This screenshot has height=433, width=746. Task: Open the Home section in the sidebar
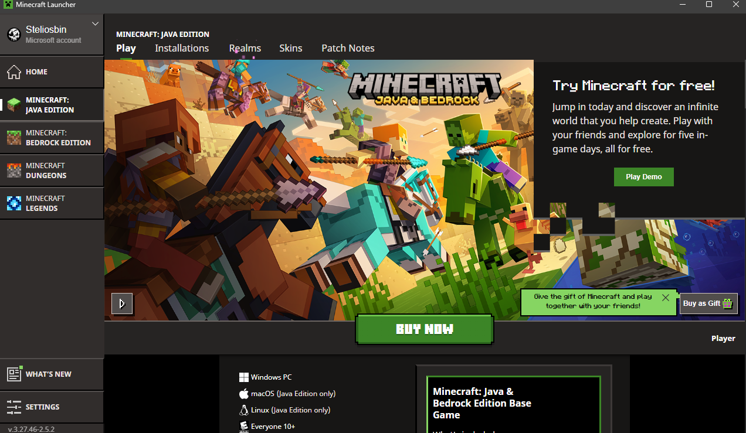coord(52,72)
